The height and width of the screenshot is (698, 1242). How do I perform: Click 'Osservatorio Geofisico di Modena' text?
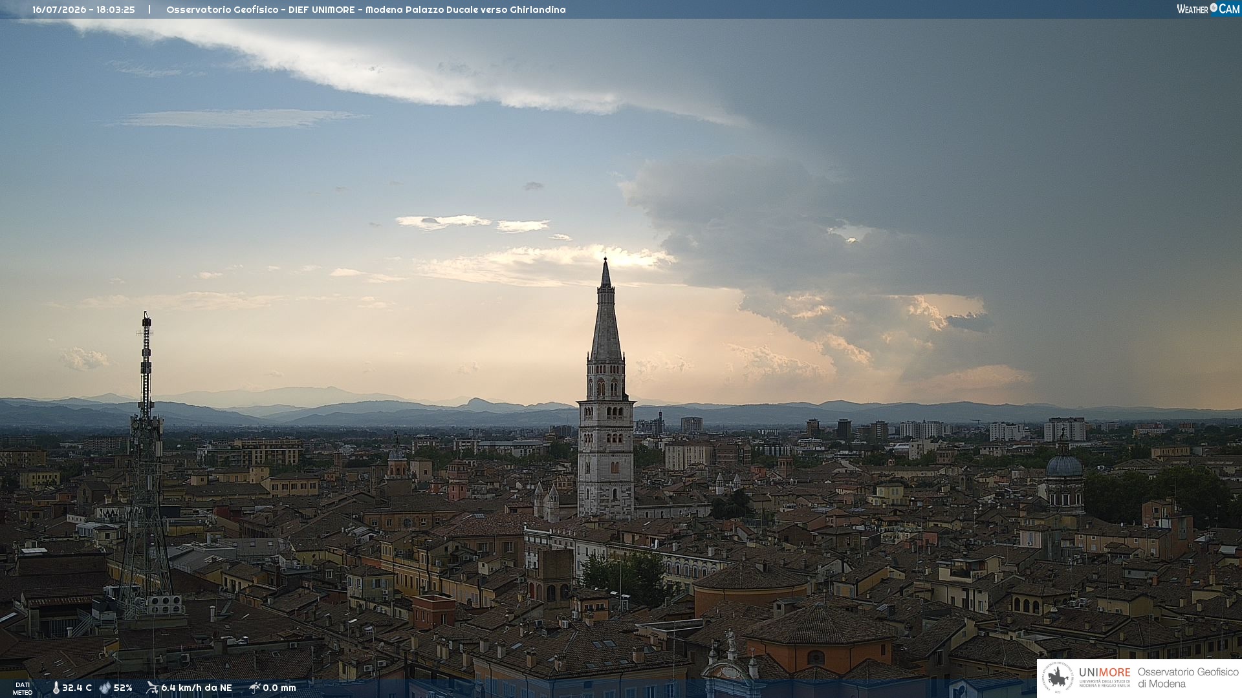pos(1188,678)
